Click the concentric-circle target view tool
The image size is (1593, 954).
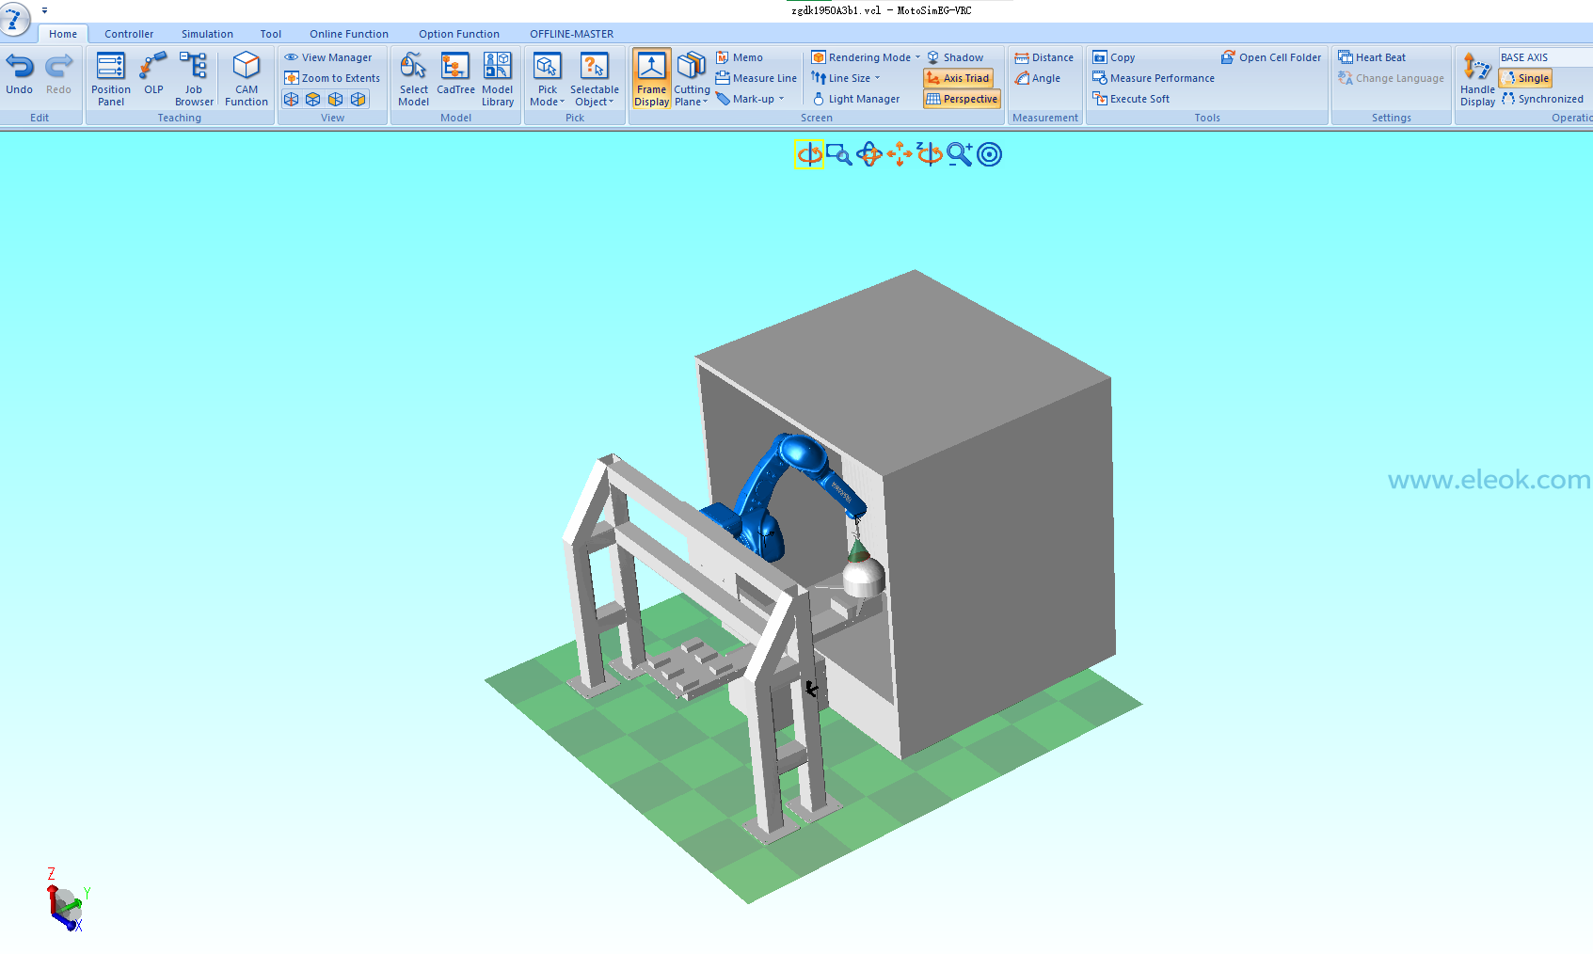[990, 154]
